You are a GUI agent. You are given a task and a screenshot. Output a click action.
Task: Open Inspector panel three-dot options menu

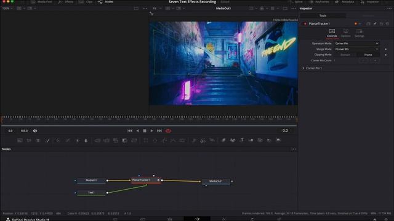pos(389,8)
